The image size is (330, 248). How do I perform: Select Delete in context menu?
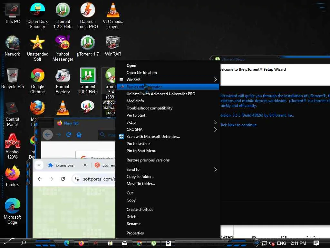[168, 217]
